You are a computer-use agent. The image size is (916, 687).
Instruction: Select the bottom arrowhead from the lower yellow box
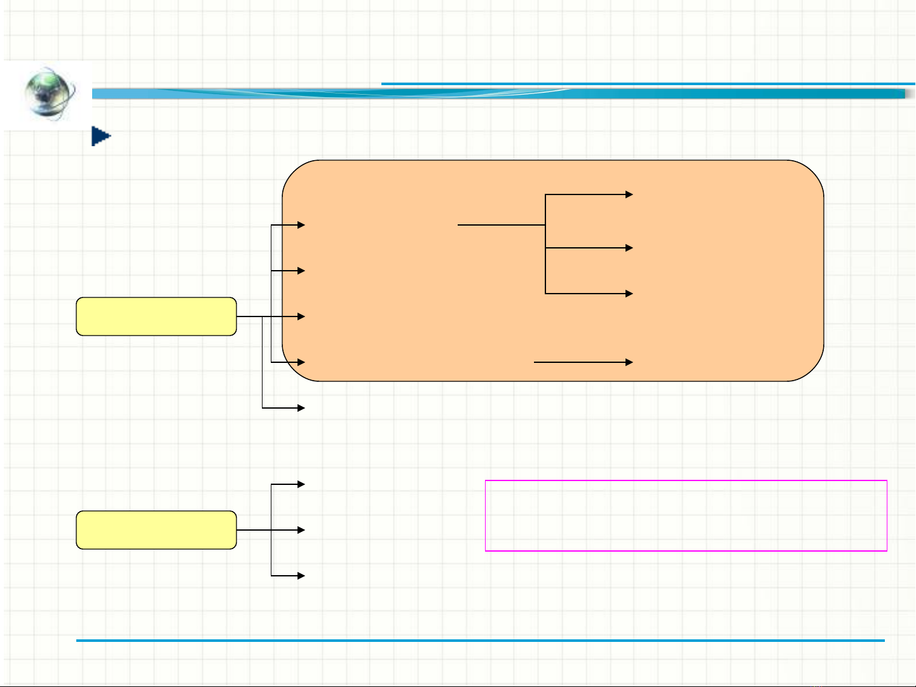click(x=301, y=576)
